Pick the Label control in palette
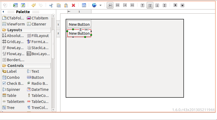This screenshot has height=120, width=217. tap(9, 71)
